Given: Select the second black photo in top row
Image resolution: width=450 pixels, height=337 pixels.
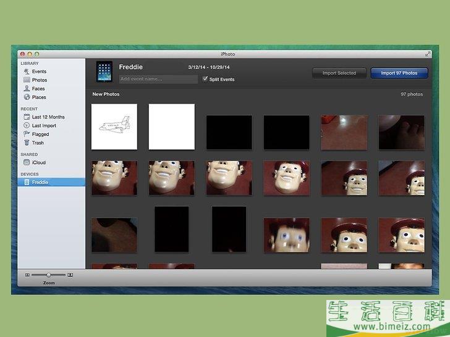Looking at the screenshot, I should coord(286,132).
